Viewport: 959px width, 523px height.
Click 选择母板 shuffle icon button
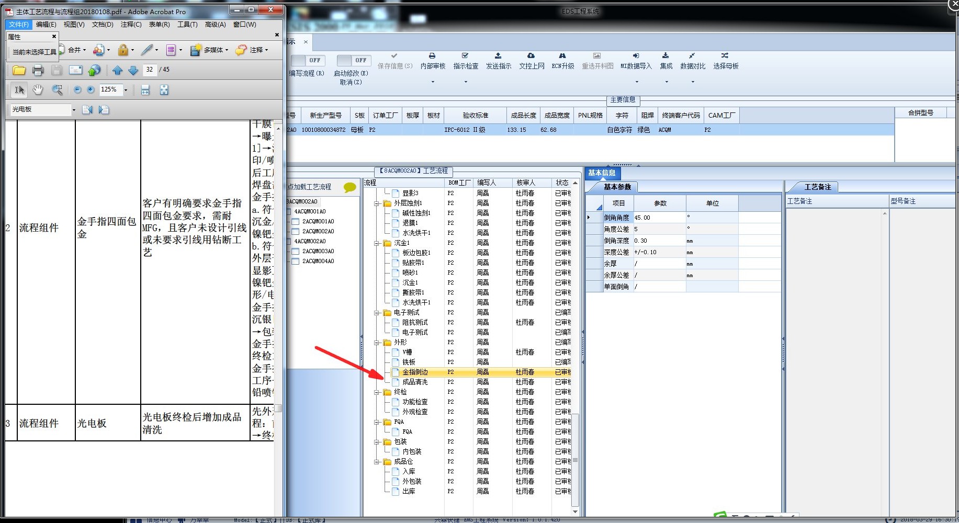tap(726, 61)
